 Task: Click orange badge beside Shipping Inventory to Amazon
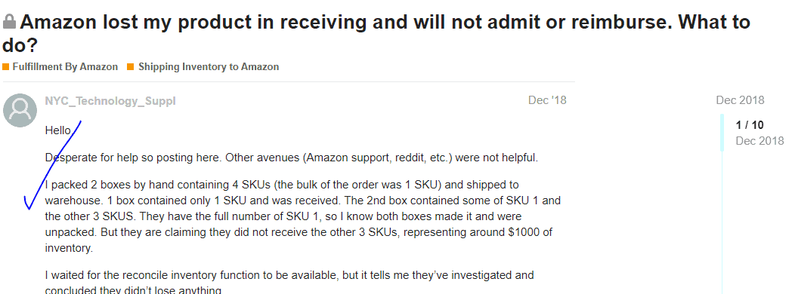[130, 67]
